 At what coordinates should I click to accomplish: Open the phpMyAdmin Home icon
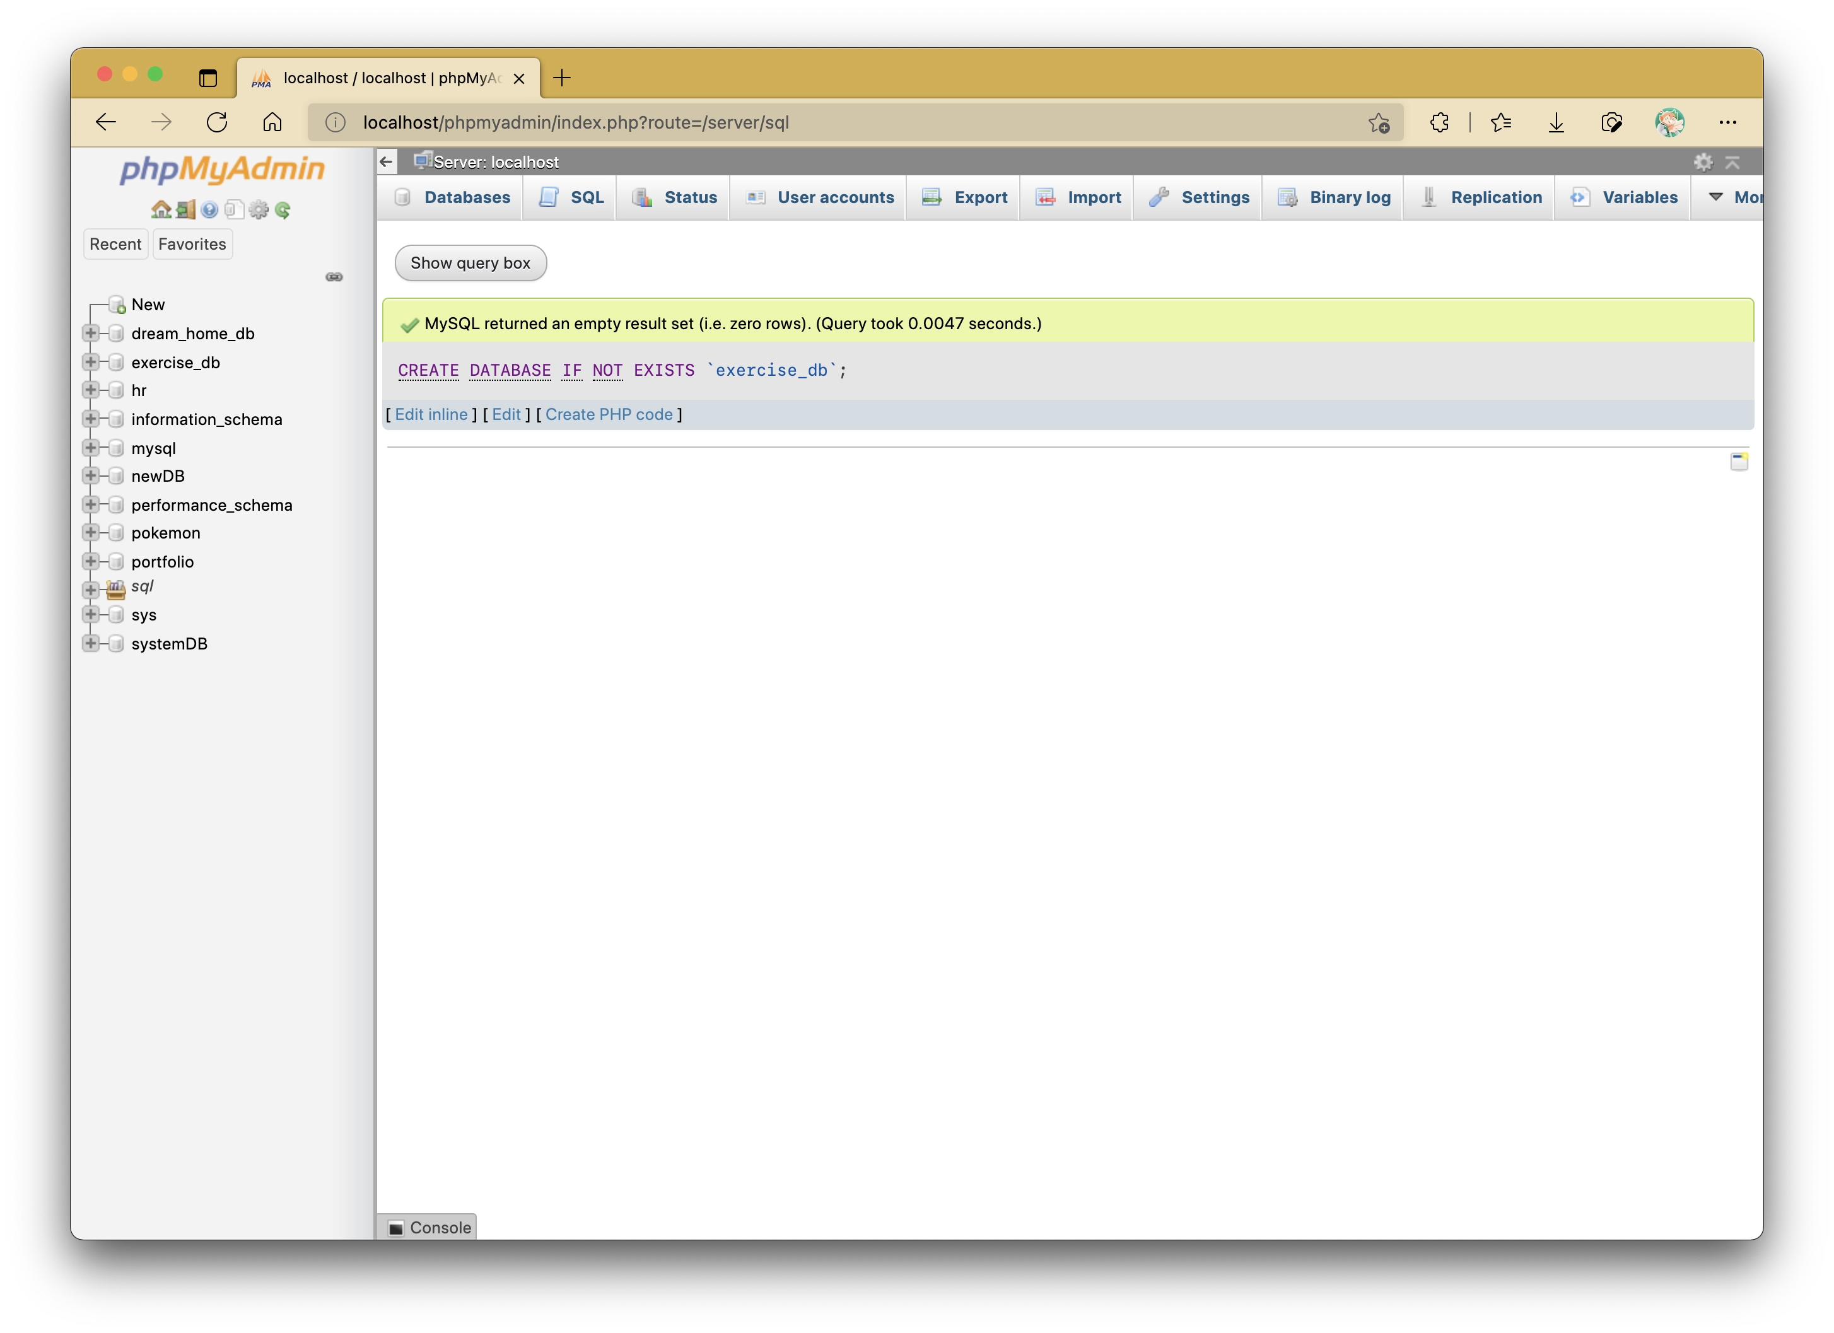pyautogui.click(x=161, y=210)
